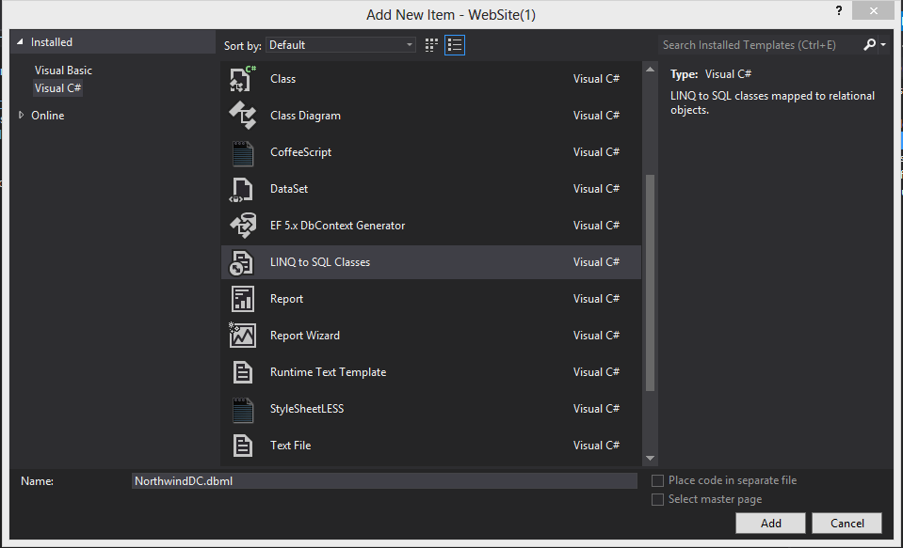Select Visual C# in Installed tree
The height and width of the screenshot is (548, 903).
[x=57, y=88]
